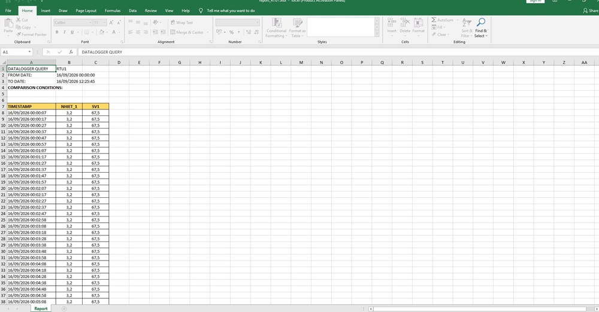Click the Share button
599x312 pixels.
[x=591, y=11]
